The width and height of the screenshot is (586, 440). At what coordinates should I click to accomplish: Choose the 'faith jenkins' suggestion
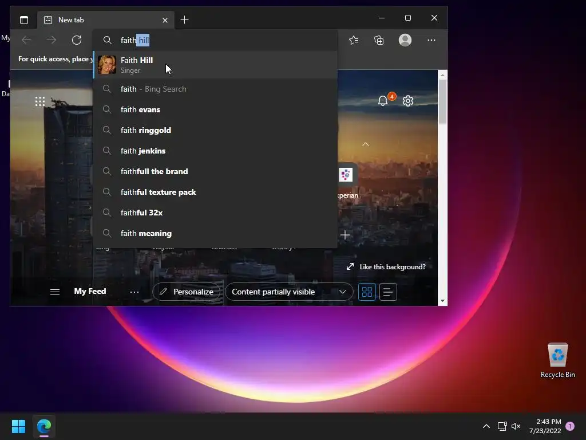215,151
